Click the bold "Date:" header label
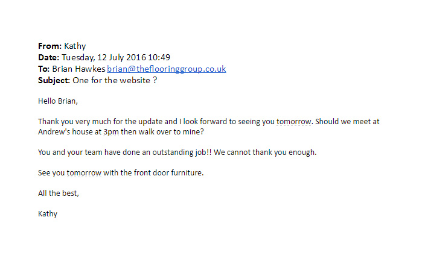The image size is (422, 264). tap(48, 57)
